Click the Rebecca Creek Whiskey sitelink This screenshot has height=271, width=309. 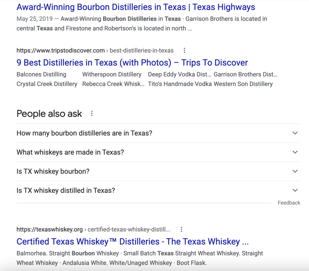click(113, 84)
